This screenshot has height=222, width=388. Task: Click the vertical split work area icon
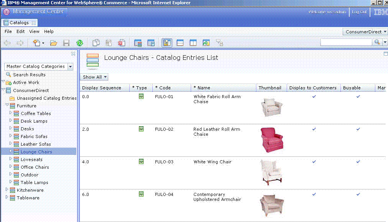pos(193,43)
